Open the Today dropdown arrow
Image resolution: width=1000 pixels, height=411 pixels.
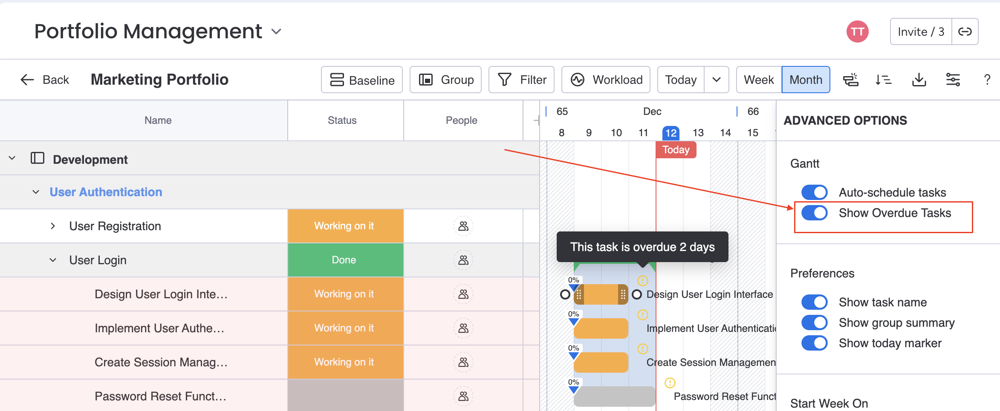pos(717,80)
